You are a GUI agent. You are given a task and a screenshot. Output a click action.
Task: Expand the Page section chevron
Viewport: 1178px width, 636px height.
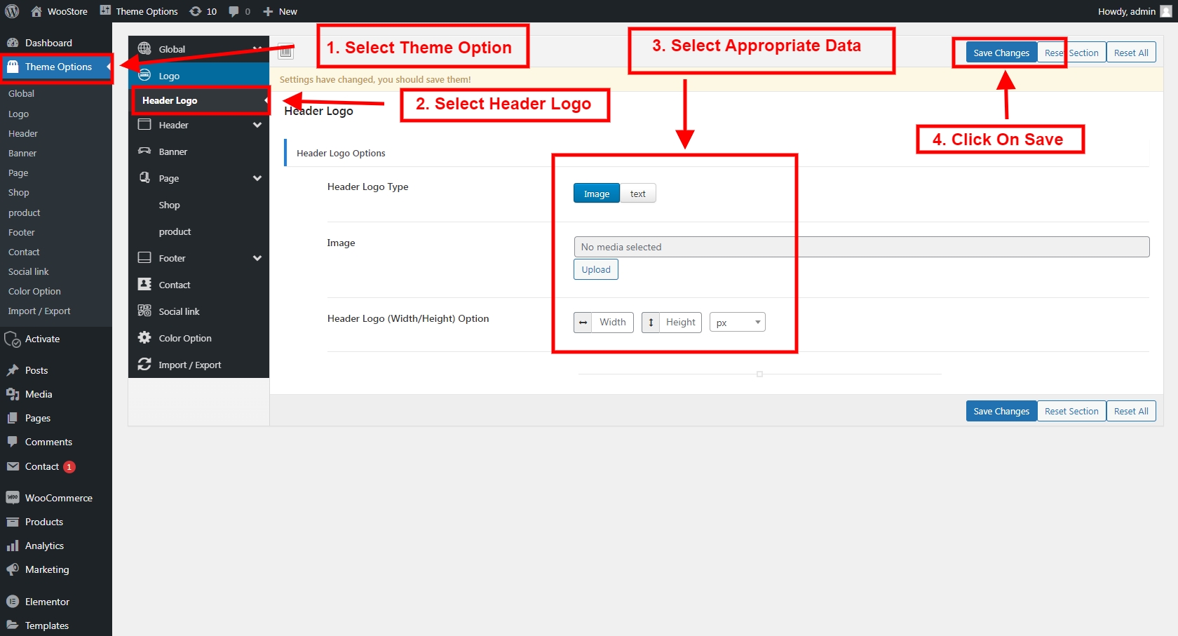click(x=257, y=178)
